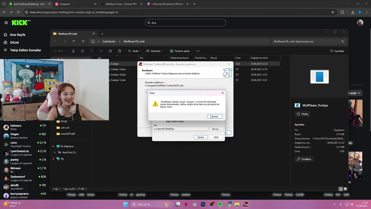This screenshot has height=209, width=371.
Task: Click the Yol path input field
Action: pyautogui.click(x=181, y=129)
